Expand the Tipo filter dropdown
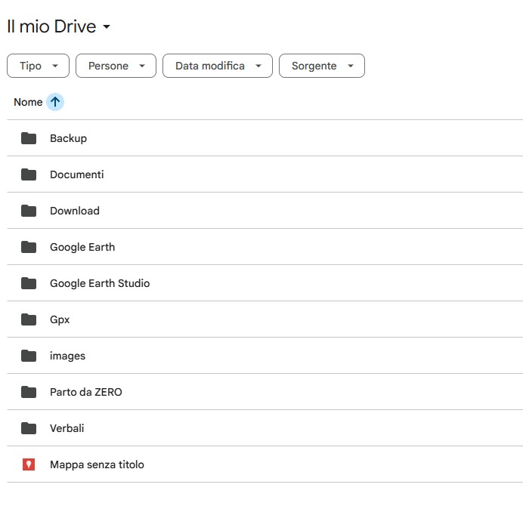The height and width of the screenshot is (506, 523). click(x=38, y=66)
